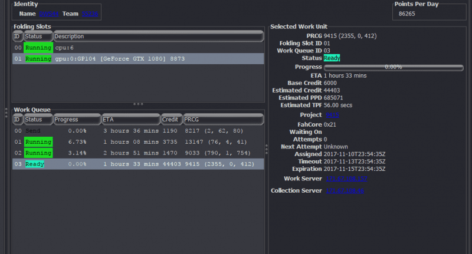This screenshot has height=254, width=472.
Task: Click the Estimated Credit value 44403 in details
Action: click(332, 91)
